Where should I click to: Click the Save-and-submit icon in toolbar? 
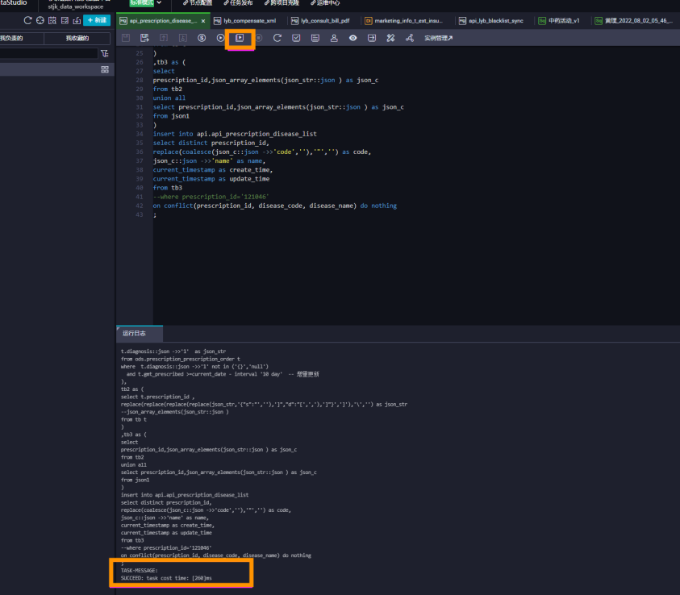point(144,38)
